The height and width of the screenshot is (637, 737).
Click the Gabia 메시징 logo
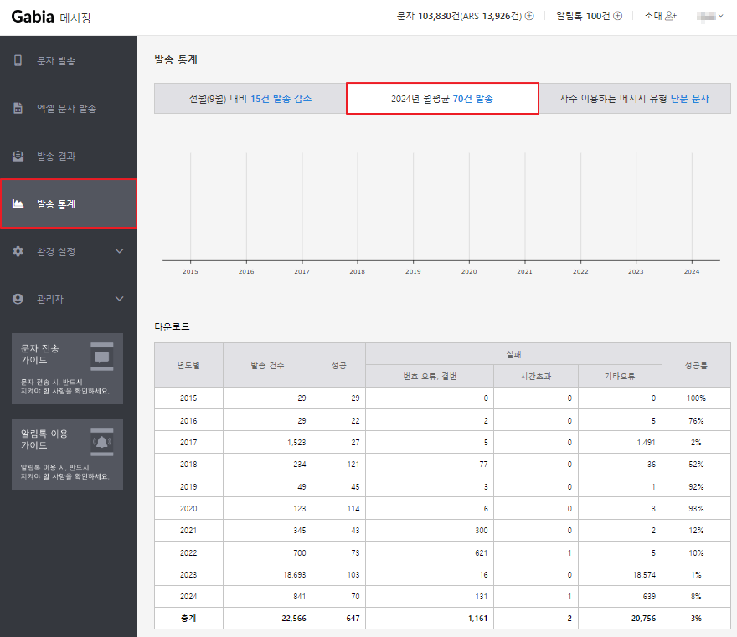pyautogui.click(x=51, y=17)
